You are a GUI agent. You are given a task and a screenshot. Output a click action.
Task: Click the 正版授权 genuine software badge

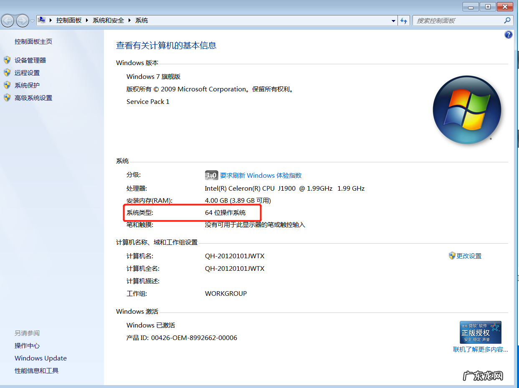pyautogui.click(x=480, y=332)
